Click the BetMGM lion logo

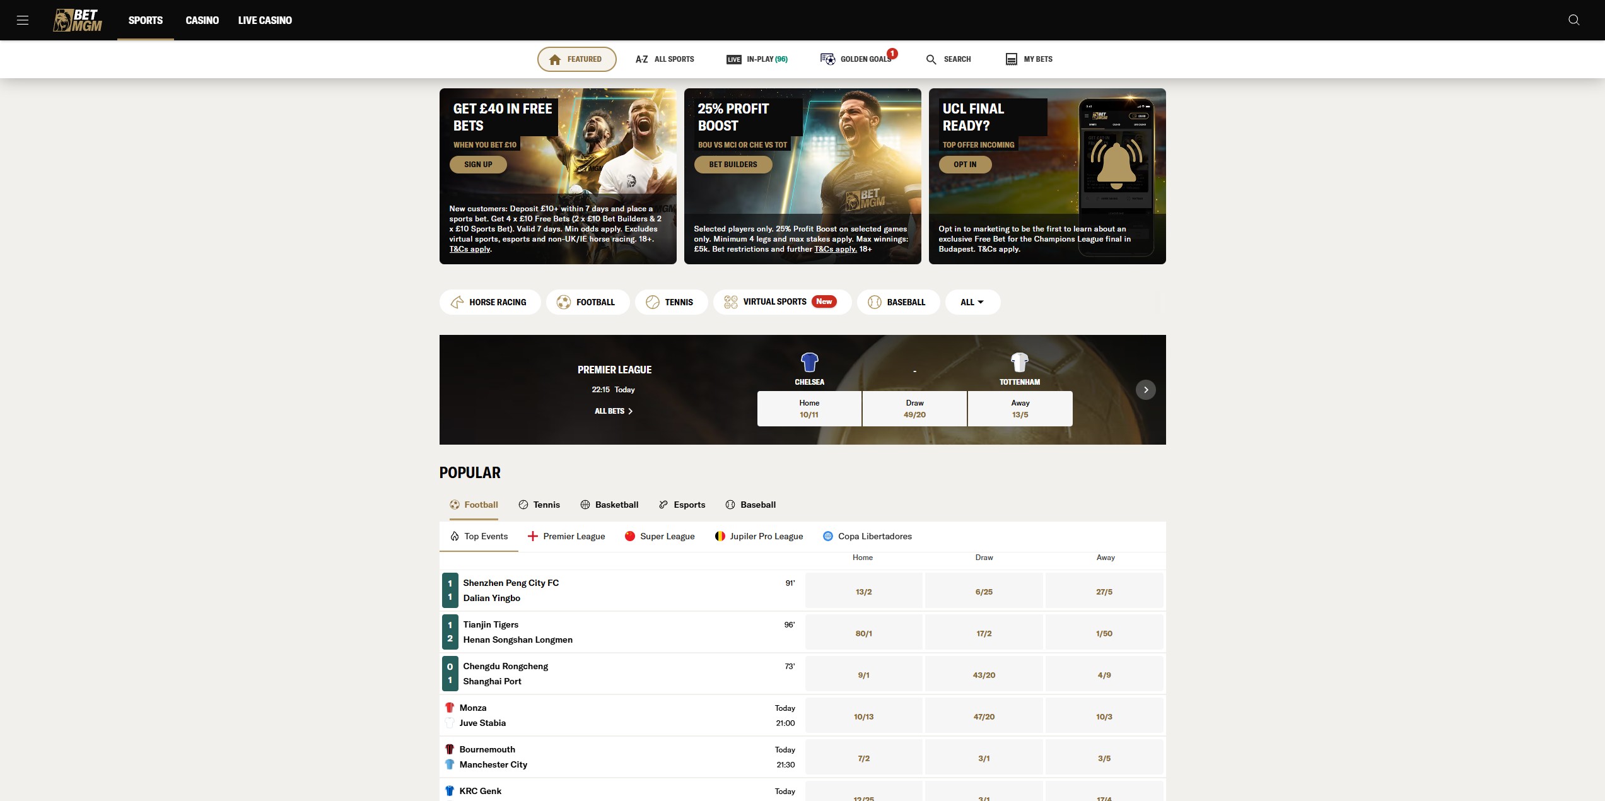coord(78,20)
